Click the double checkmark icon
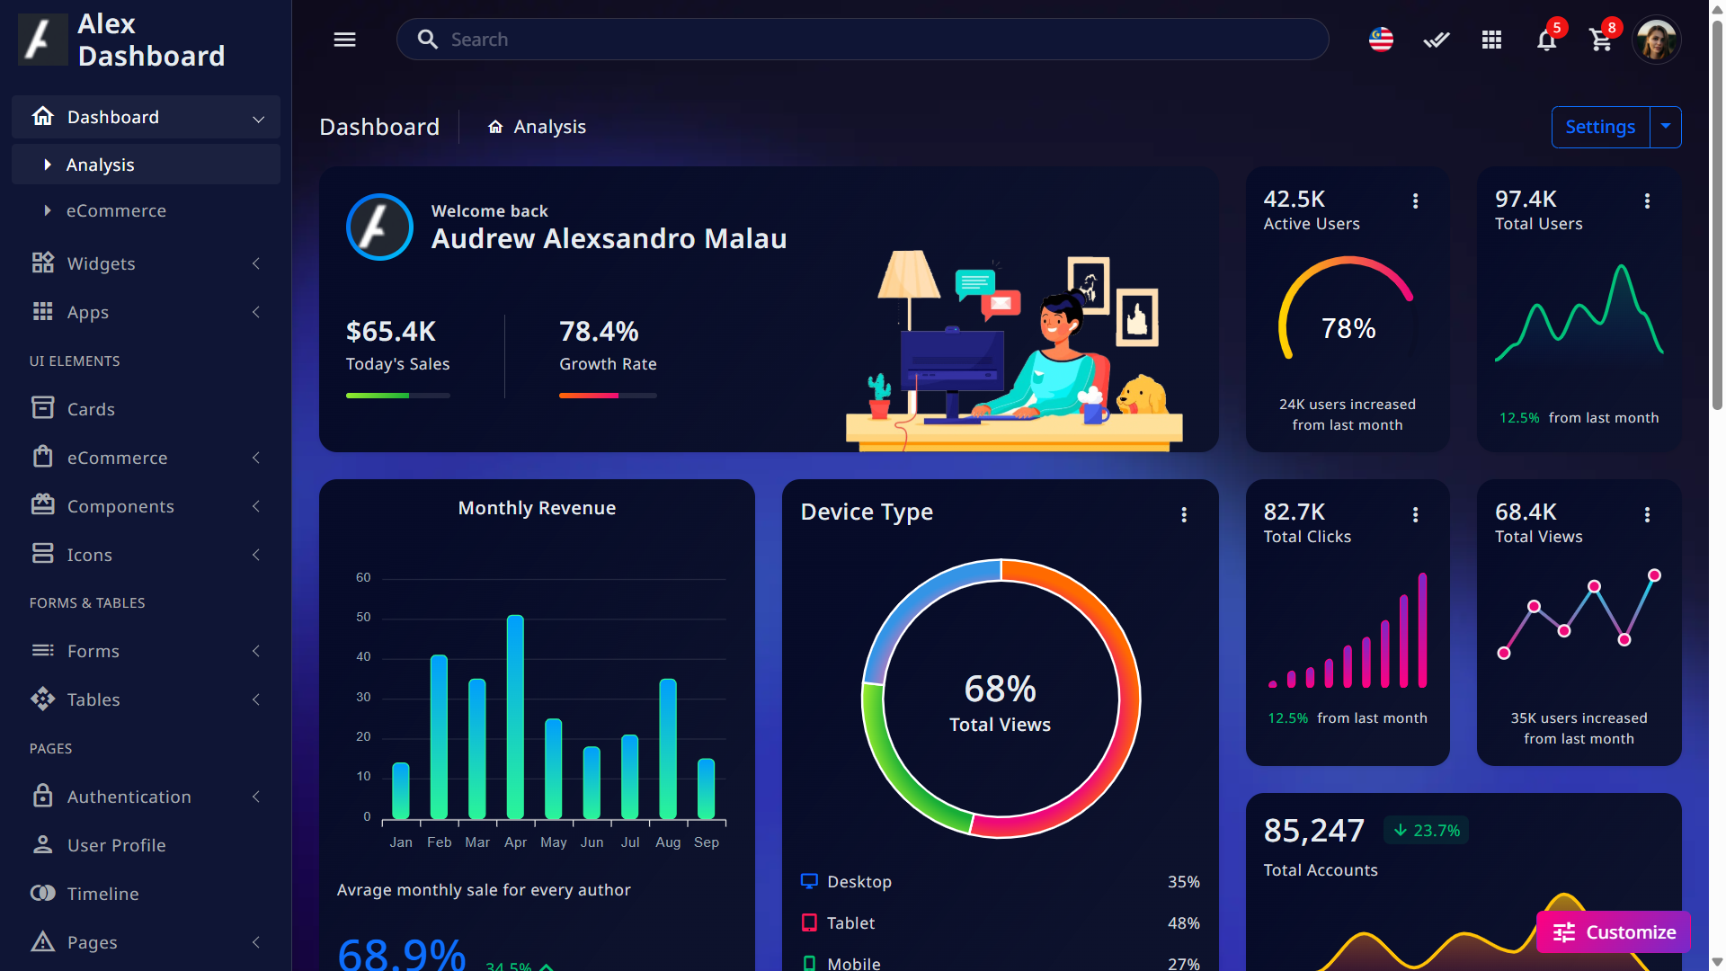The width and height of the screenshot is (1726, 971). 1437,40
